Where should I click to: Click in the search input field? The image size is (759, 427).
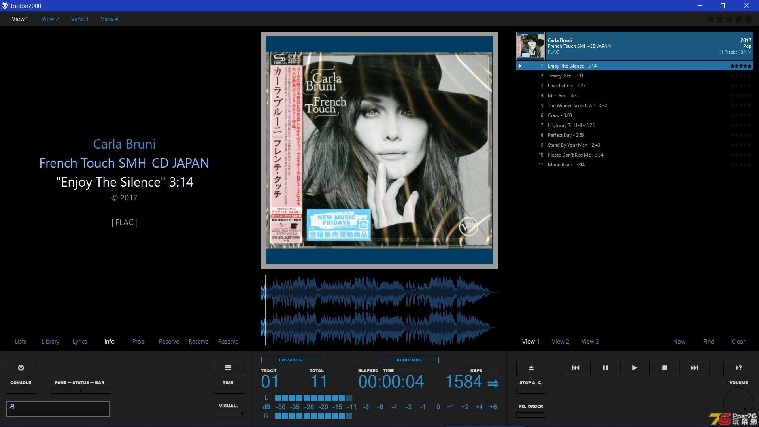coord(58,409)
